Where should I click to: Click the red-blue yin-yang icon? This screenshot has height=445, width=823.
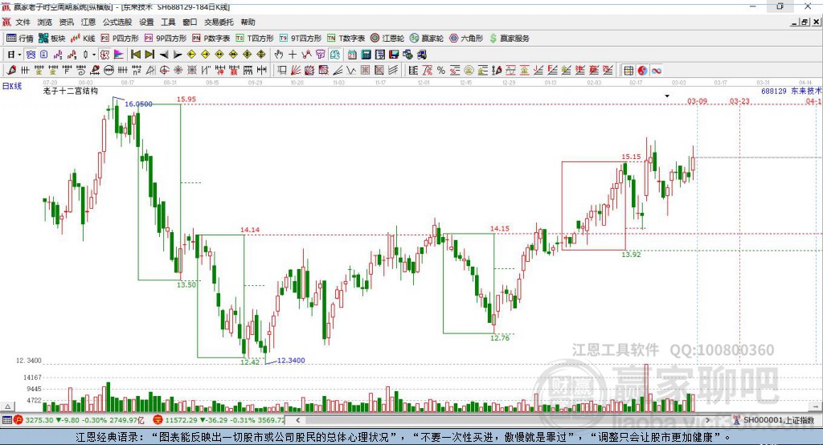[x=642, y=71]
